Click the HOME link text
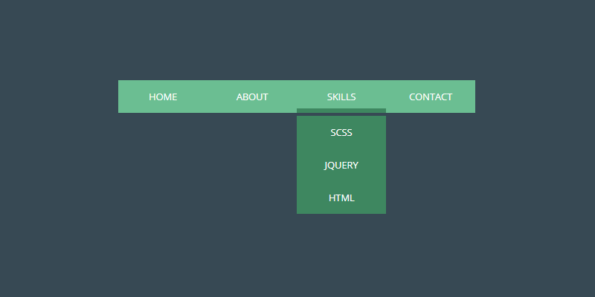This screenshot has height=297, width=595. coord(163,97)
